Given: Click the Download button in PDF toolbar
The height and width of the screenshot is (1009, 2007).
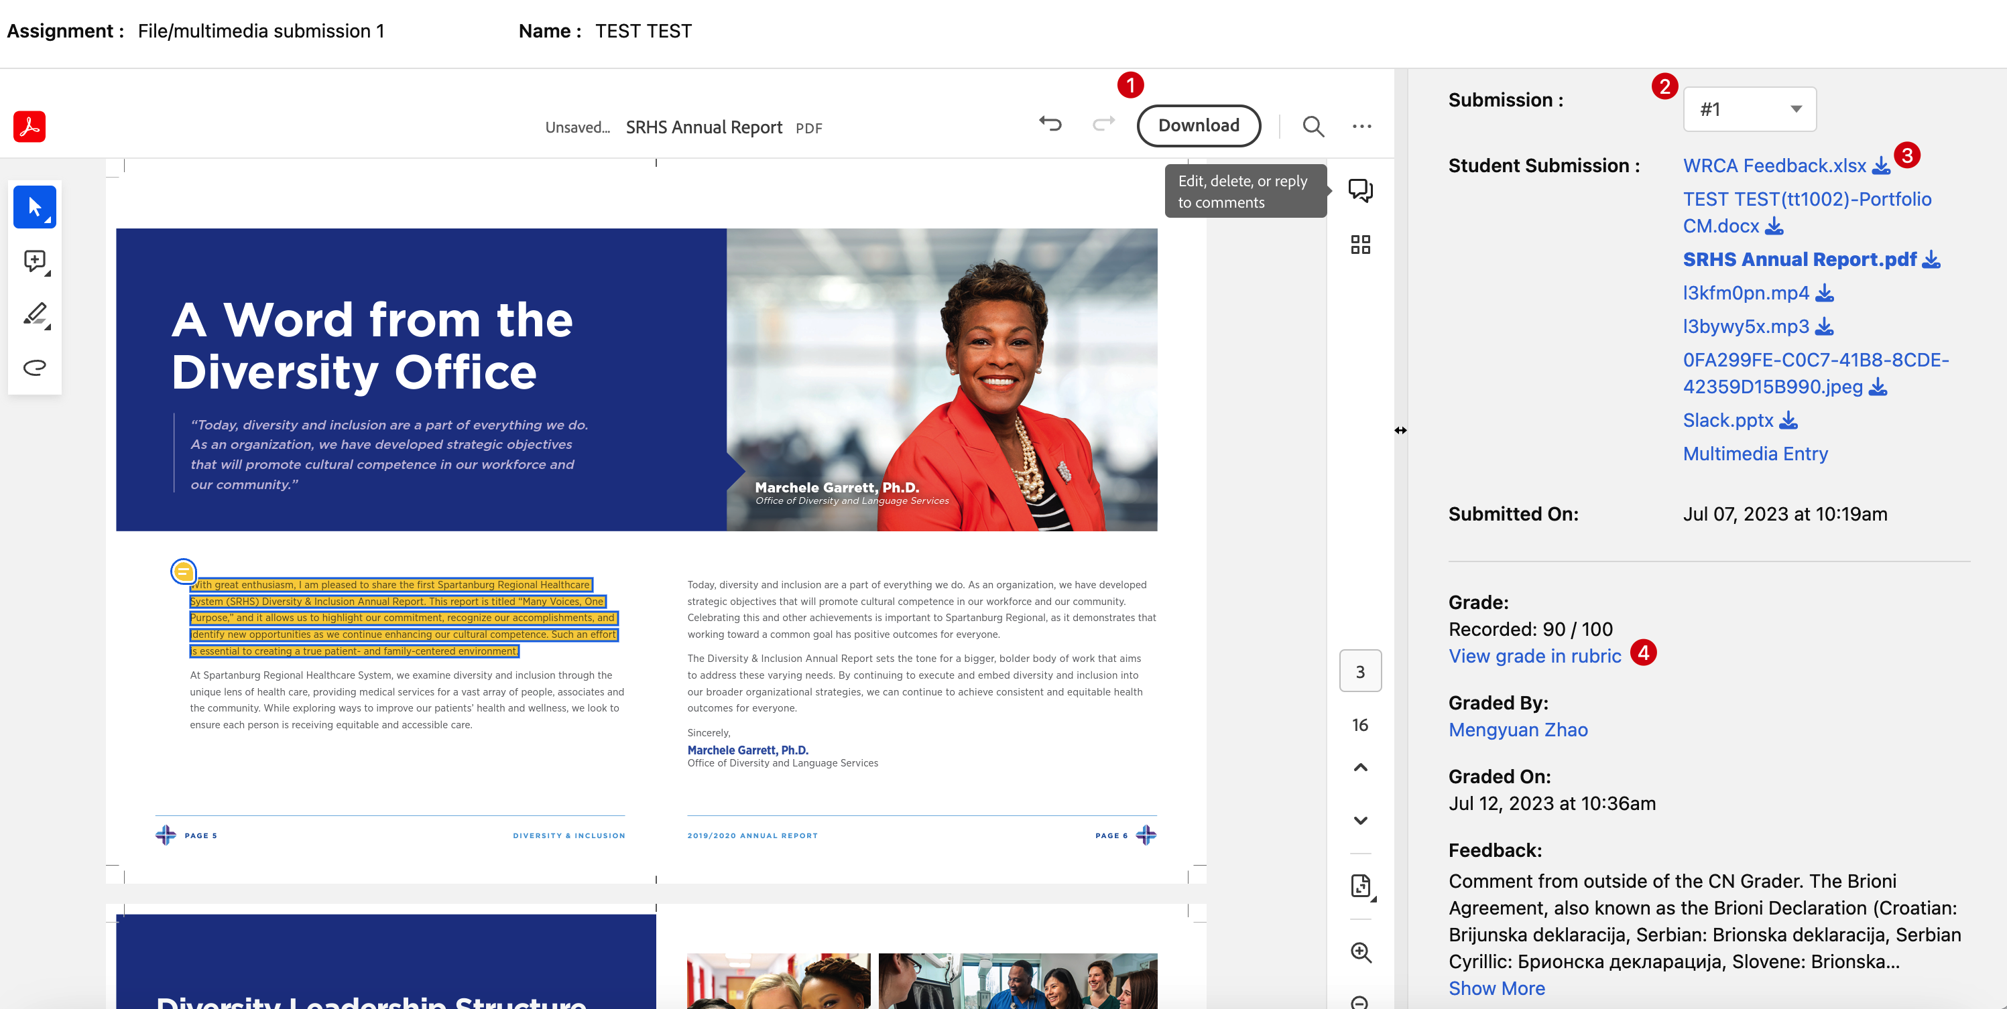Looking at the screenshot, I should 1199,125.
